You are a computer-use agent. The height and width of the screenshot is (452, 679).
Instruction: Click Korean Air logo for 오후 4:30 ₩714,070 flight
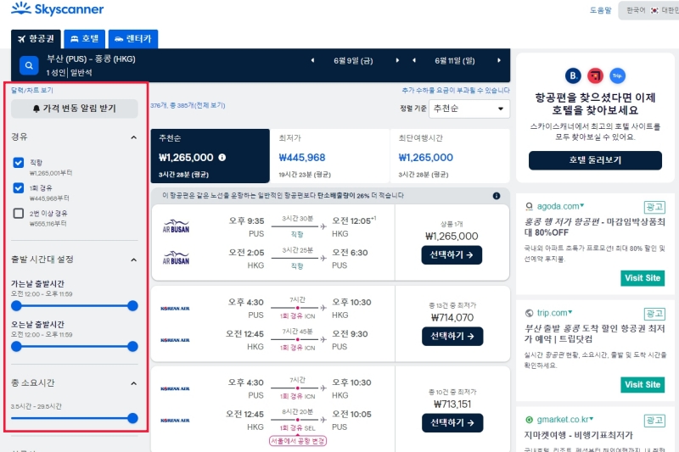coord(175,309)
